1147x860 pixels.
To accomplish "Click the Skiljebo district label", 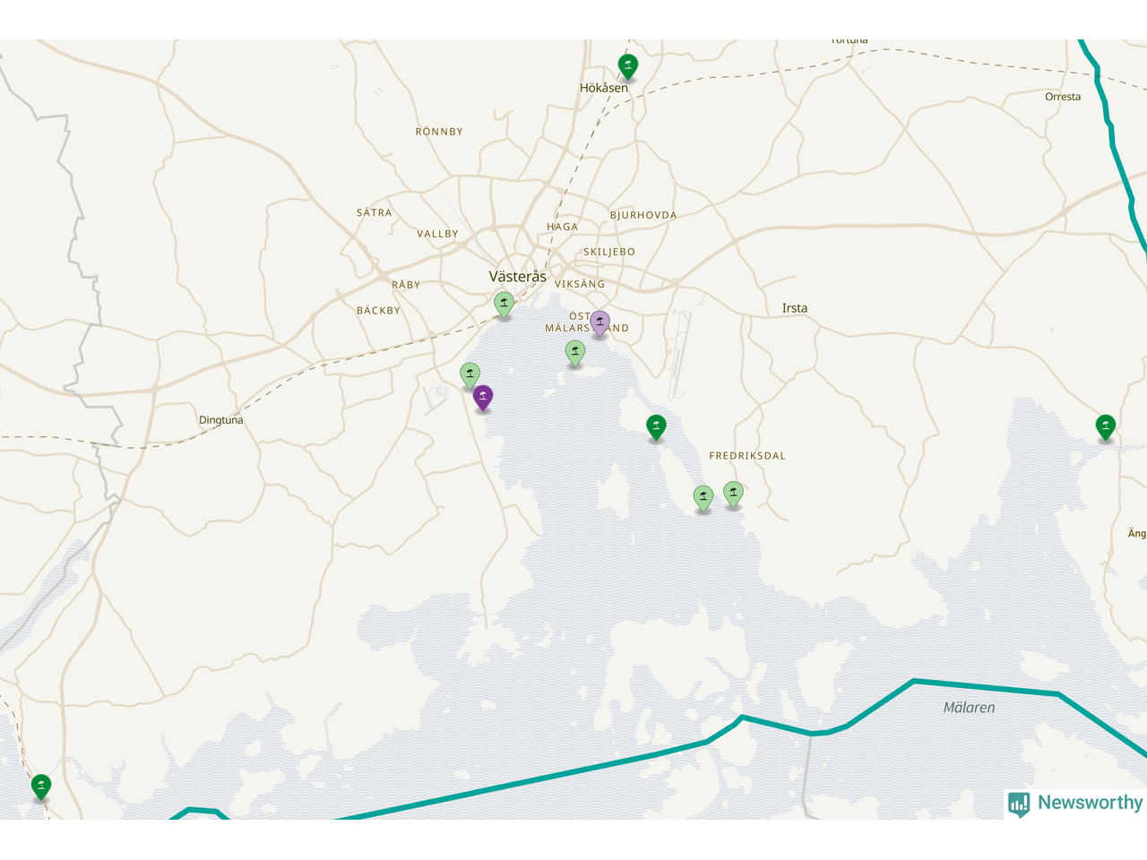I will [x=609, y=252].
